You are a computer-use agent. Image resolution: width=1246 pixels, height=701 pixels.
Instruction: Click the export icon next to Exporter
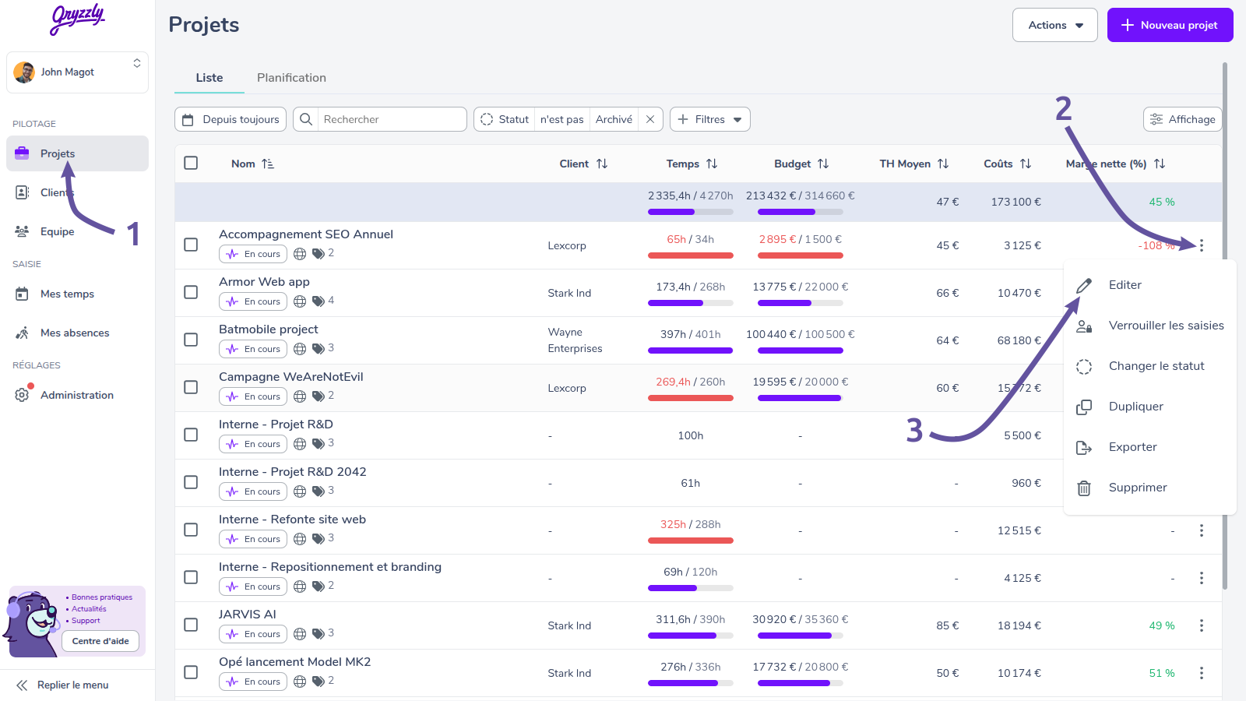[1084, 447]
